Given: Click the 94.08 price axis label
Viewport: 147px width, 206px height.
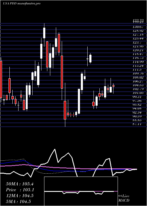Looking at the screenshot, I should [137, 108].
